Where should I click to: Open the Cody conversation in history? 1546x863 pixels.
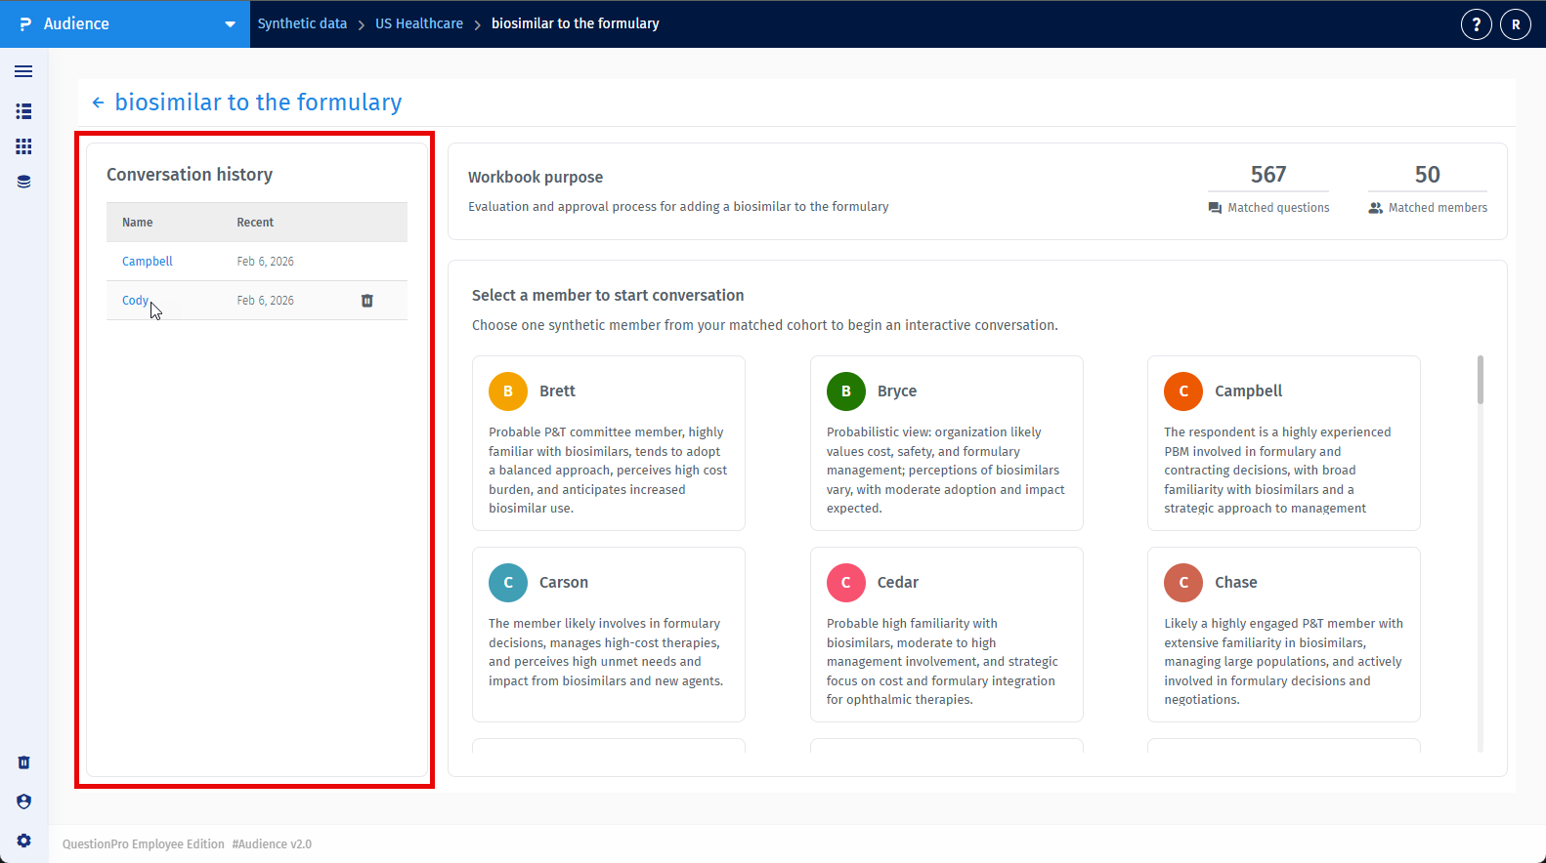click(135, 301)
